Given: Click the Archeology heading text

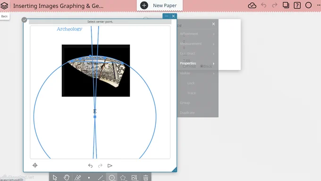Looking at the screenshot, I should (69, 29).
